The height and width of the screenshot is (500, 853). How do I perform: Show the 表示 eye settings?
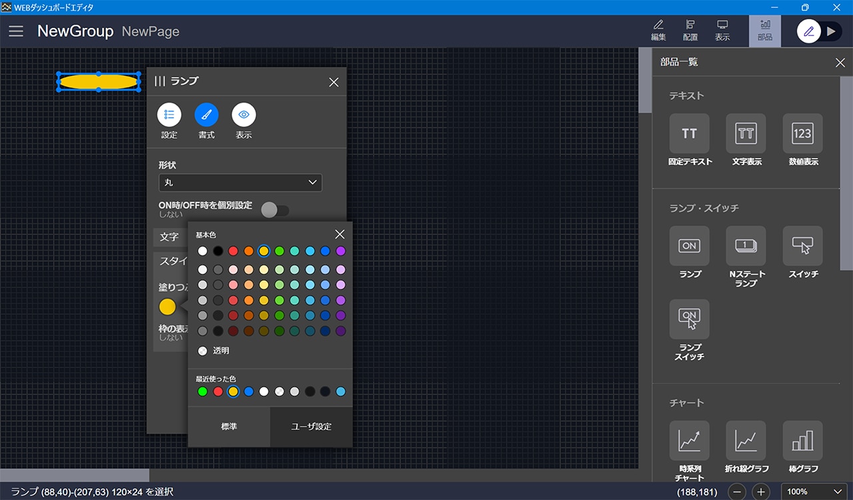pyautogui.click(x=244, y=115)
